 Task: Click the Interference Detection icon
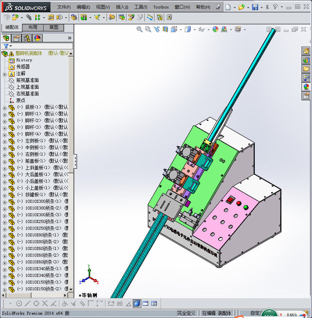[x=159, y=18]
